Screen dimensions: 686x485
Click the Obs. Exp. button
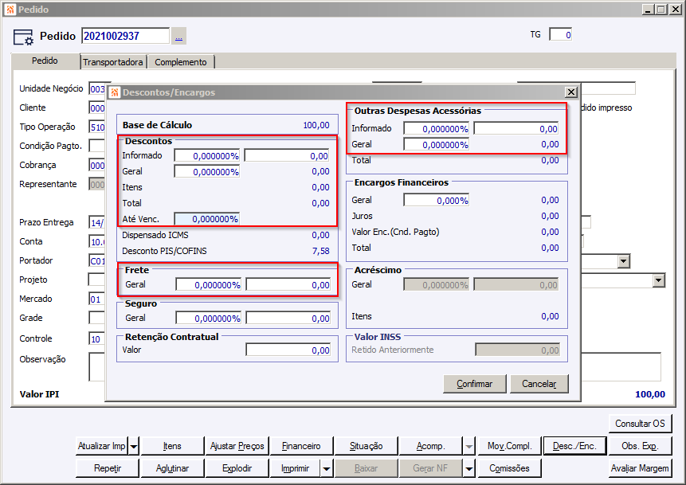tap(640, 446)
